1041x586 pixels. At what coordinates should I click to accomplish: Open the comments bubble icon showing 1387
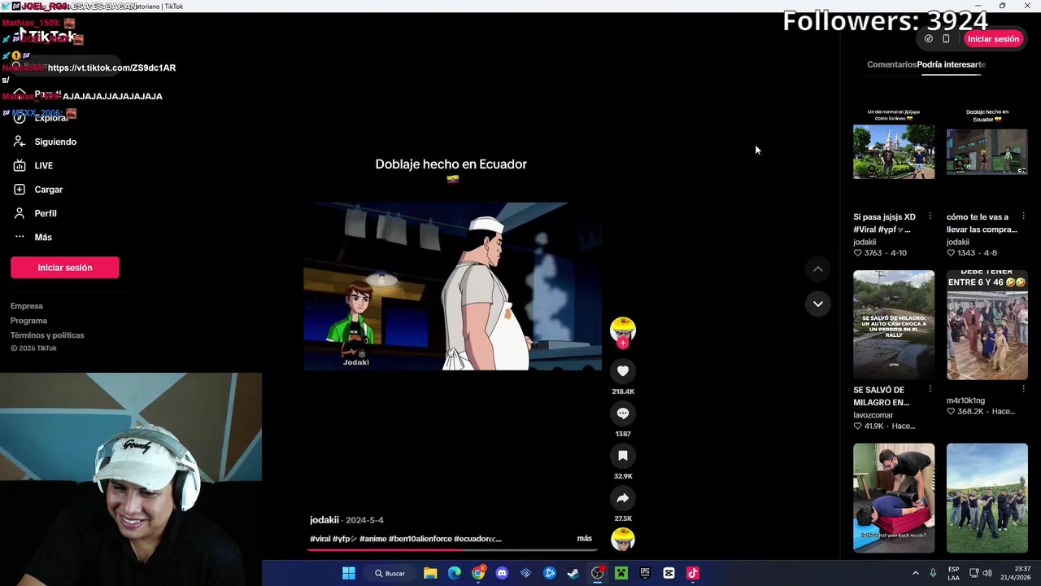pos(623,413)
